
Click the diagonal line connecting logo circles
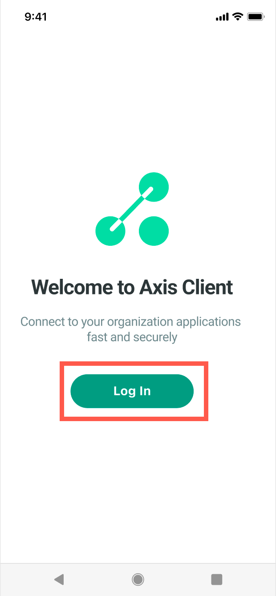click(132, 209)
